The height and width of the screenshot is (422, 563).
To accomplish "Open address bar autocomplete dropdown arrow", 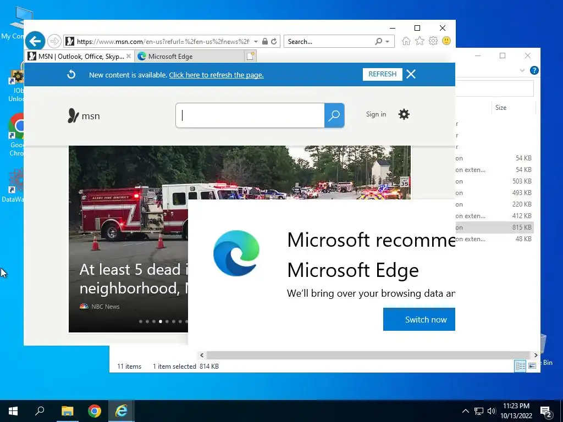I will pos(256,42).
